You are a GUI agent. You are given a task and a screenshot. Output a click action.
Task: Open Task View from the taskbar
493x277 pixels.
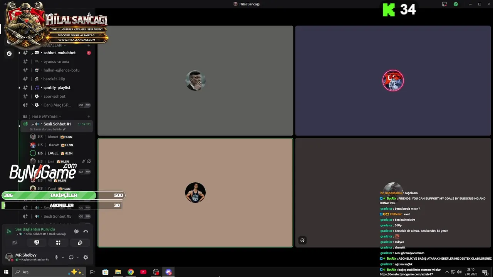point(92,272)
